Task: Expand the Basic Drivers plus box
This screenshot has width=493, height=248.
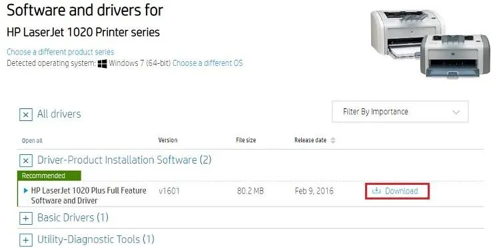Action: pyautogui.click(x=26, y=218)
